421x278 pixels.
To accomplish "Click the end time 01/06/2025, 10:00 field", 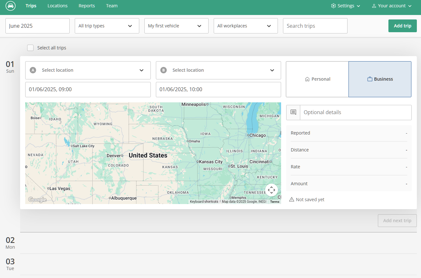I will (x=218, y=90).
